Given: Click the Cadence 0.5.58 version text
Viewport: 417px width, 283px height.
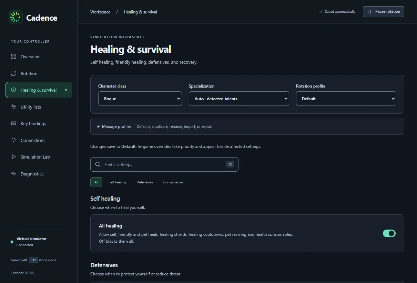Looking at the screenshot, I should (x=22, y=273).
